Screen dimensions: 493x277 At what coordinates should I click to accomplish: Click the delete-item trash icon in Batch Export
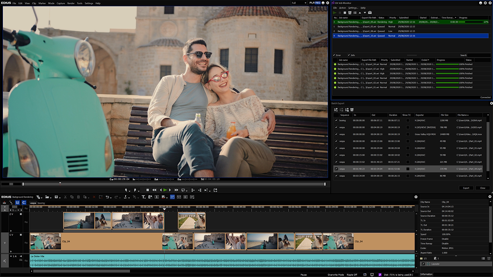[x=352, y=110]
